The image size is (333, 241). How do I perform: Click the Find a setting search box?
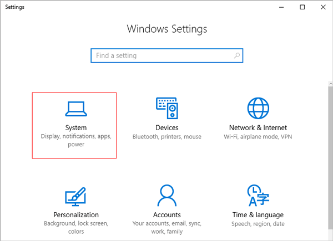(167, 55)
